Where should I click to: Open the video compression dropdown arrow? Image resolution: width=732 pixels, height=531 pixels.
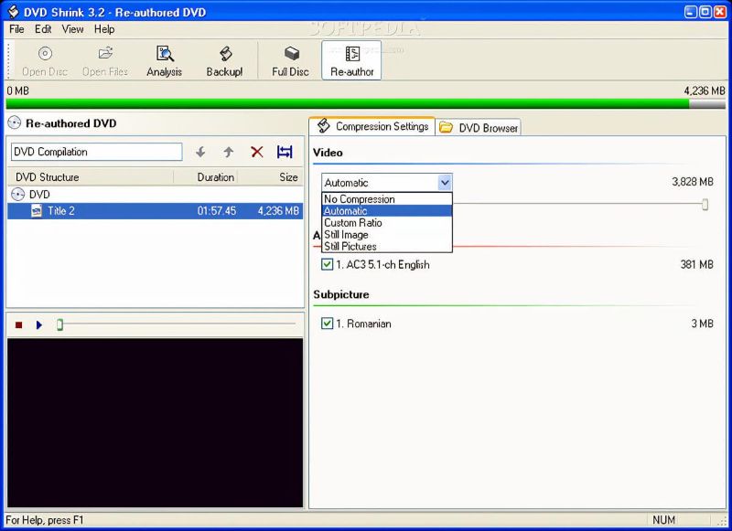(x=444, y=183)
